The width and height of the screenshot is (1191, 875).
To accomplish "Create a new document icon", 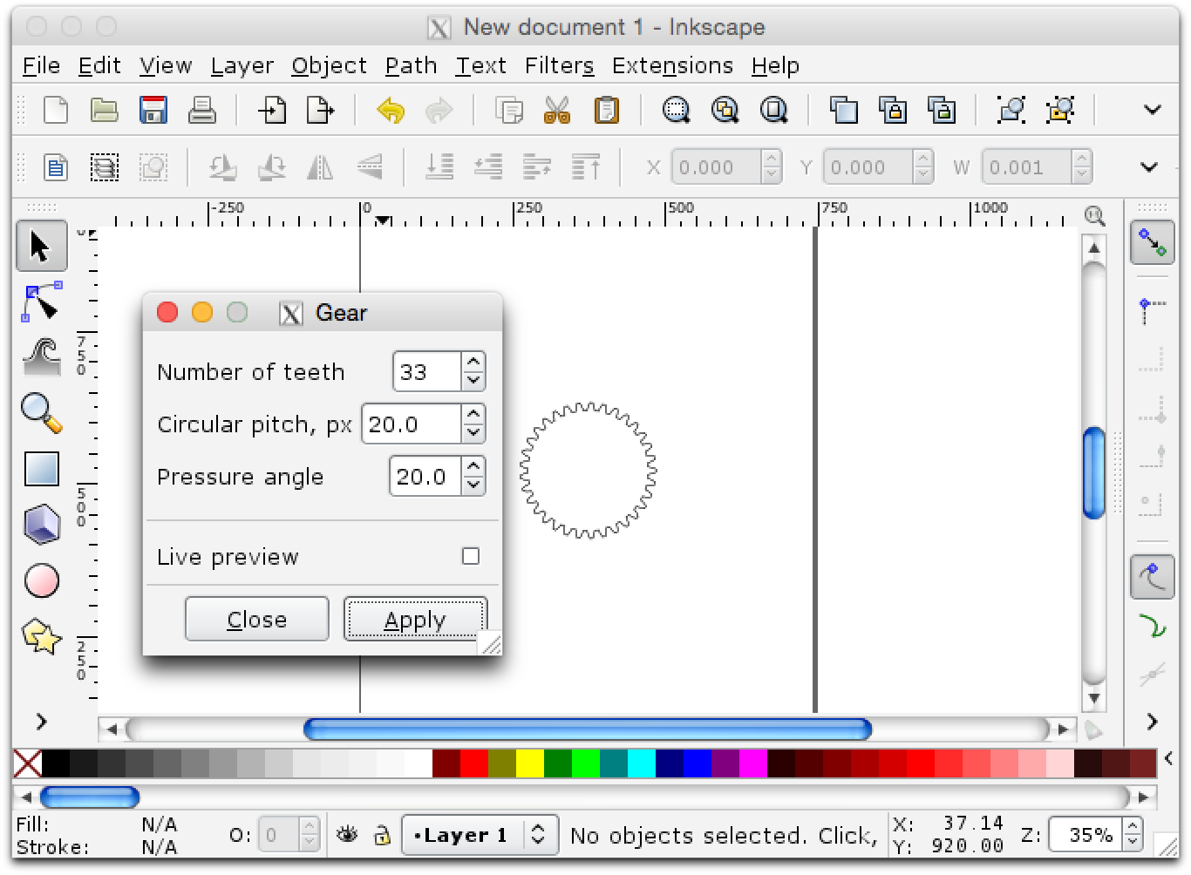I will pyautogui.click(x=56, y=111).
